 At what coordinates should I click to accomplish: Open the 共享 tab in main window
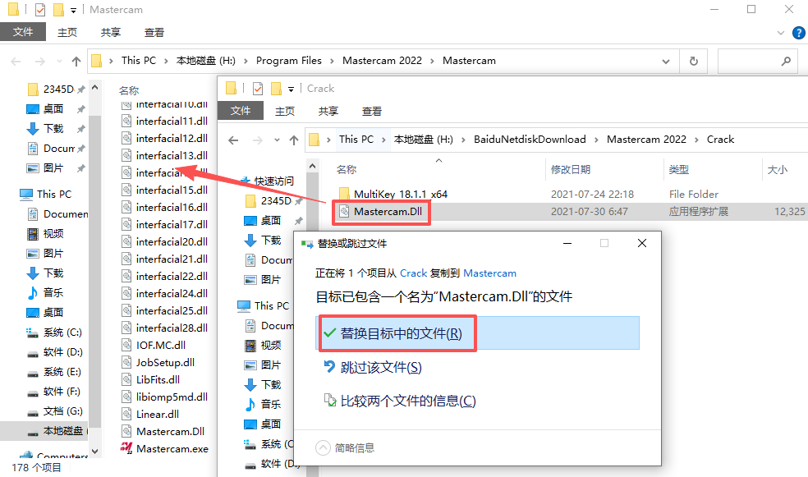coord(111,33)
